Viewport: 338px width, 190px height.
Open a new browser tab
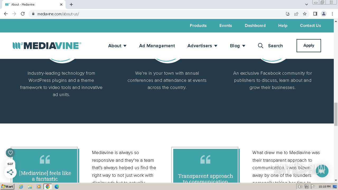71,4
